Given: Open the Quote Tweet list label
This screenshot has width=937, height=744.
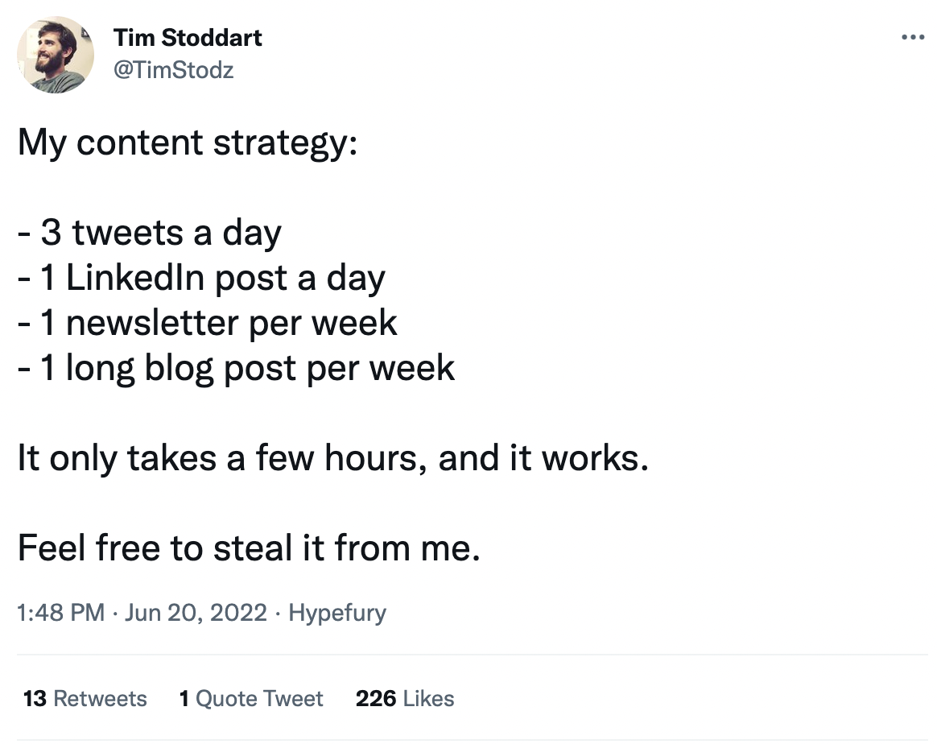Looking at the screenshot, I should tap(259, 698).
